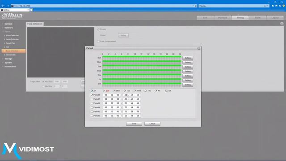Open Abnormality in the sidebar

[x=11, y=55]
